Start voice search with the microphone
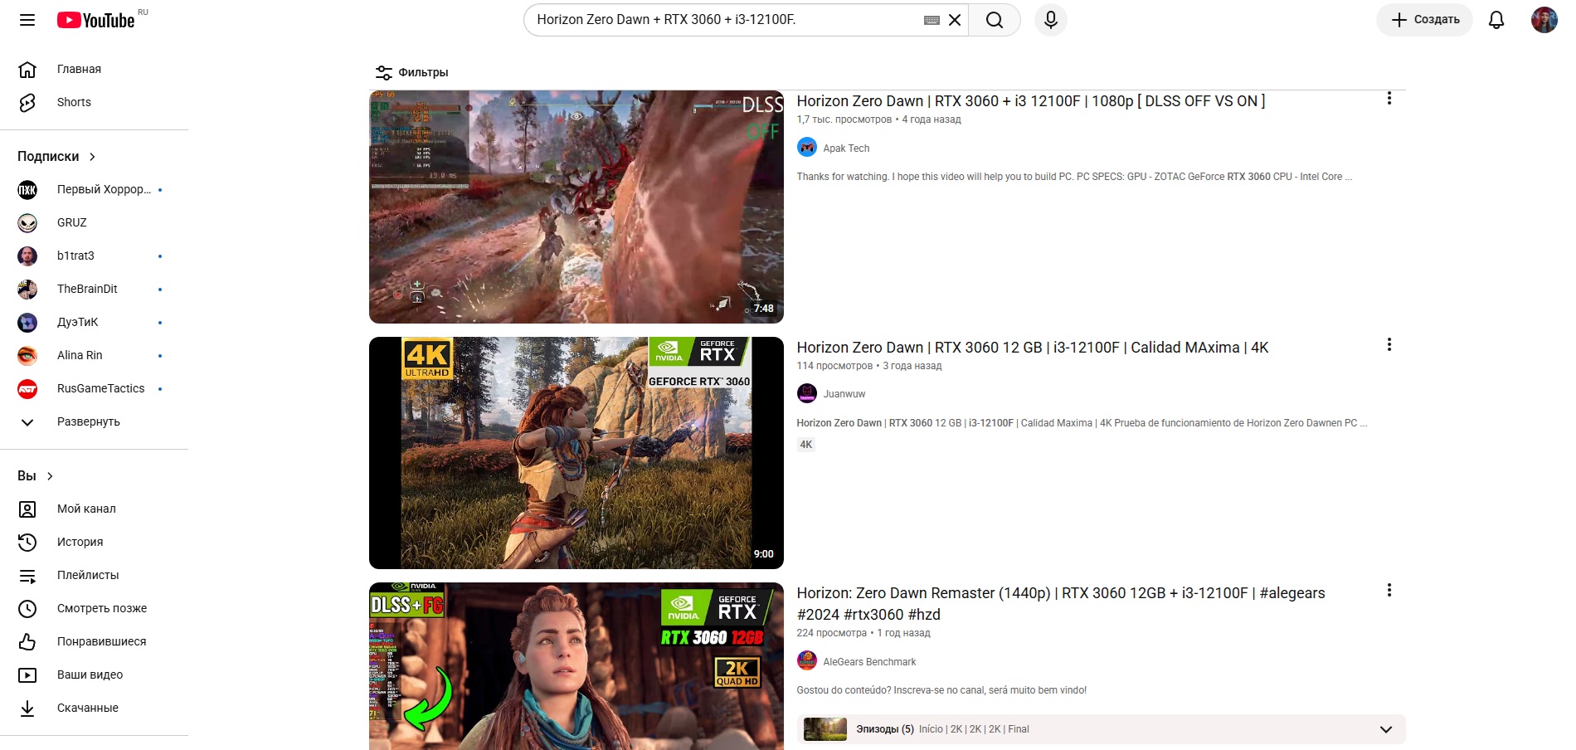Viewport: 1576px width, 750px height. 1051,20
